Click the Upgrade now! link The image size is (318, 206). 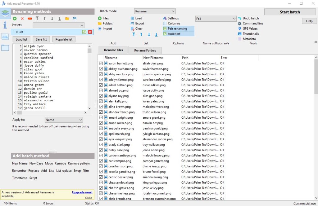pos(82,192)
